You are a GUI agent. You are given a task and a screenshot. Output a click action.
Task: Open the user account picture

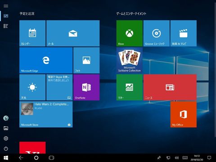click(x=6, y=118)
